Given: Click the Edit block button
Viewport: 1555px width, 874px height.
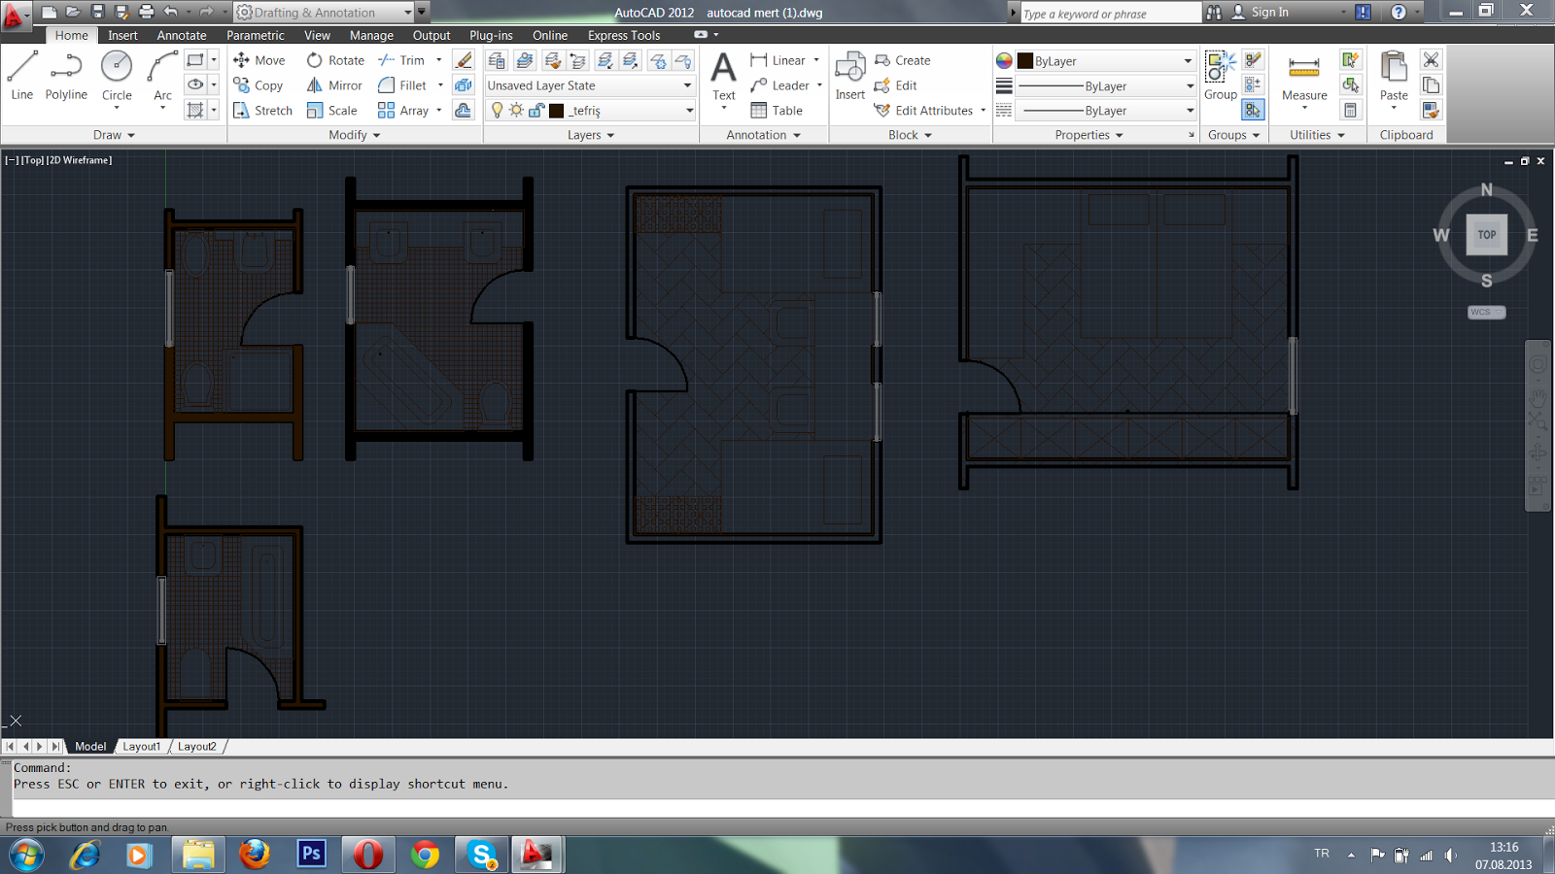Looking at the screenshot, I should pyautogui.click(x=895, y=85).
